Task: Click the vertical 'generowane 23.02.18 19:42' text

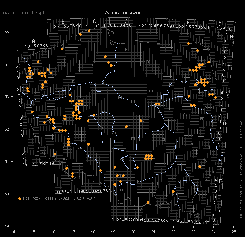Action: (x=241, y=149)
